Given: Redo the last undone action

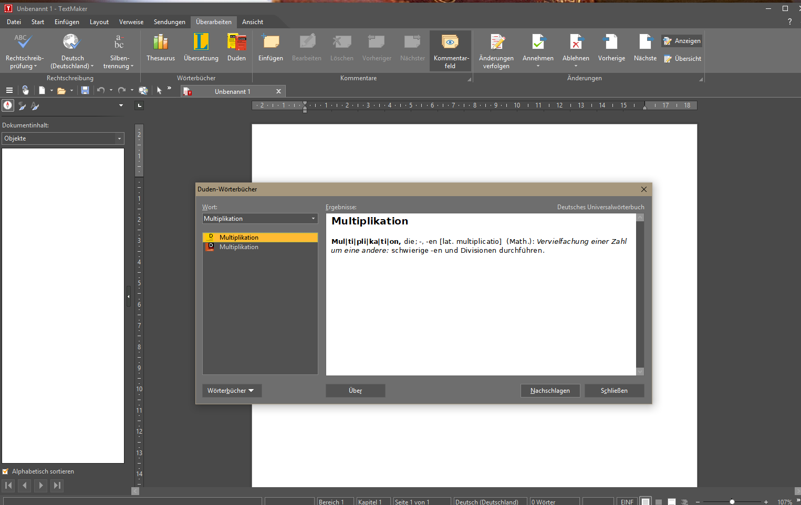Looking at the screenshot, I should coord(122,90).
